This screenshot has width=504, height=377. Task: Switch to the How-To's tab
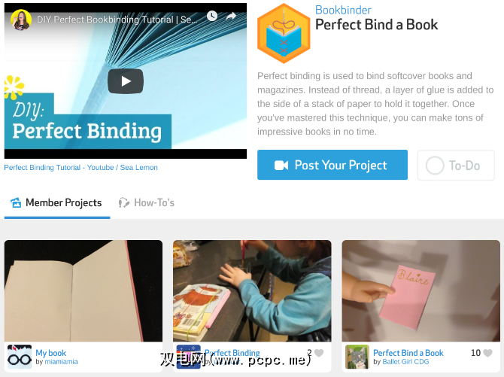[x=146, y=202]
